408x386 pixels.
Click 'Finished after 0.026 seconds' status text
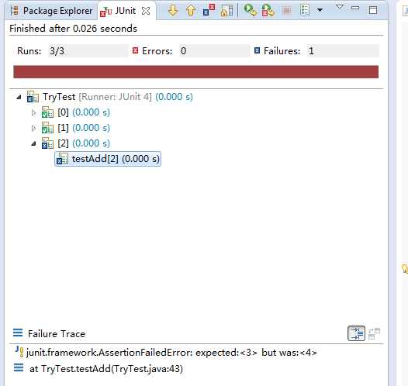(73, 29)
